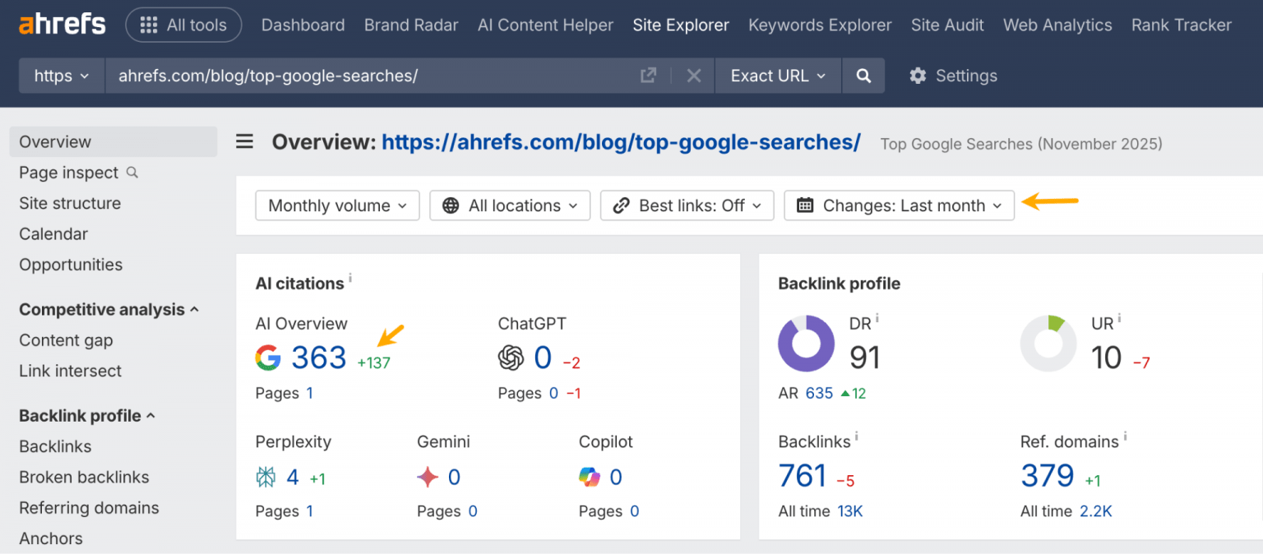The width and height of the screenshot is (1263, 554).
Task: Click the Settings gear icon
Action: click(x=918, y=76)
